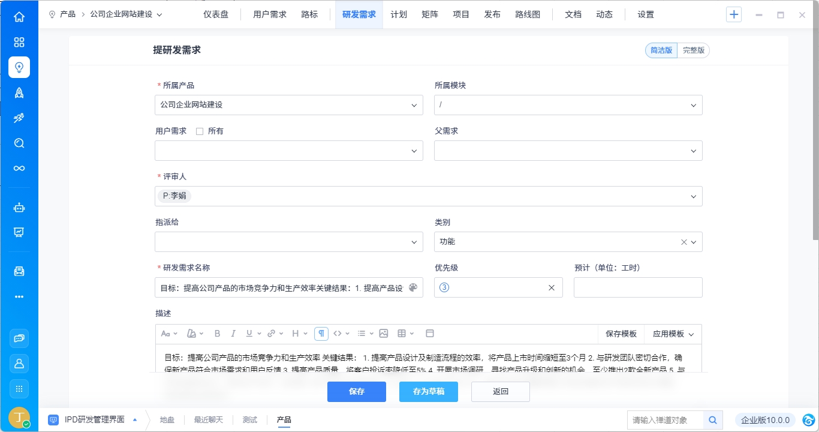This screenshot has height=432, width=819.
Task: Switch to 完整版 form mode
Action: [x=693, y=50]
